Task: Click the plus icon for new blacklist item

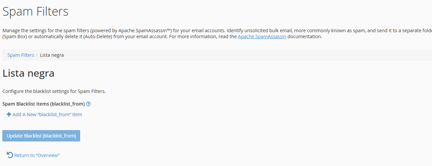Action: tap(9, 115)
